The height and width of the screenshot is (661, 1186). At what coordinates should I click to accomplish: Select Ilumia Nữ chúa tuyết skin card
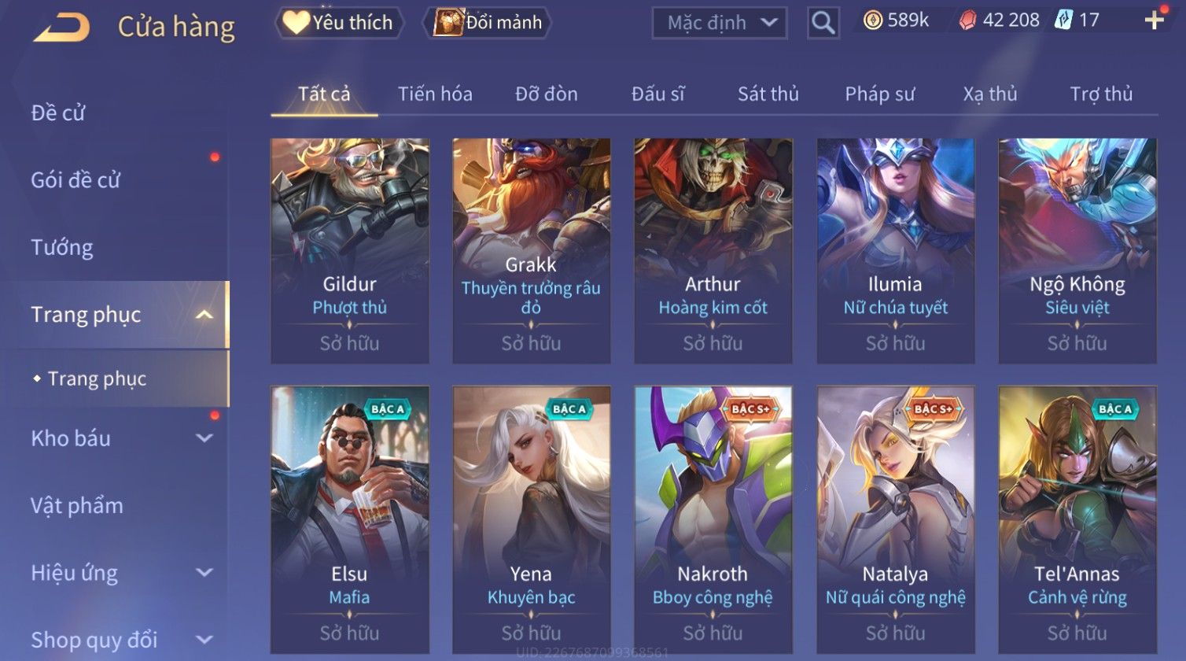895,251
